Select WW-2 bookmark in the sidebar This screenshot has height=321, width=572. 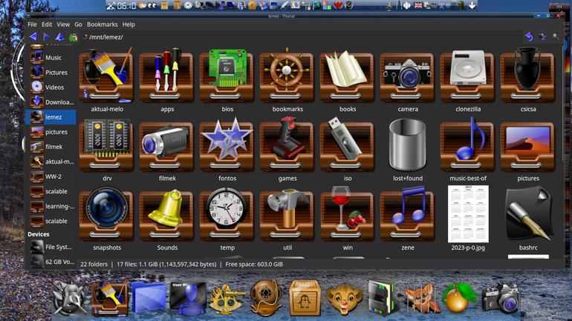tap(51, 176)
